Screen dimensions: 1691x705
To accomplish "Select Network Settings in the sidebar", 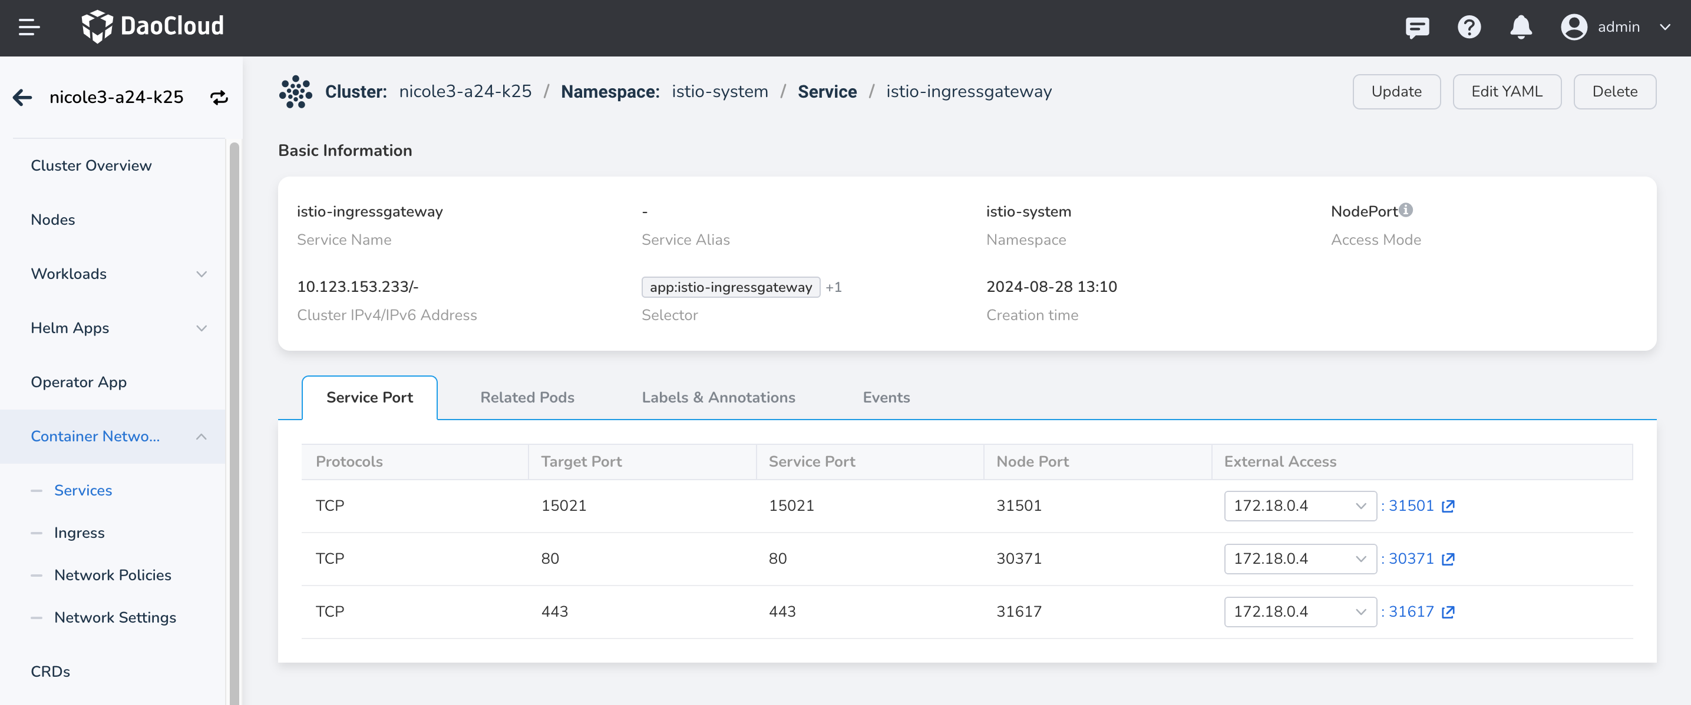I will (115, 618).
